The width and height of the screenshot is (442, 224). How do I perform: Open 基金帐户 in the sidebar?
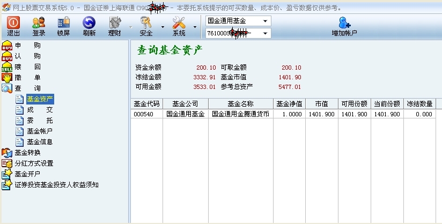(x=40, y=131)
